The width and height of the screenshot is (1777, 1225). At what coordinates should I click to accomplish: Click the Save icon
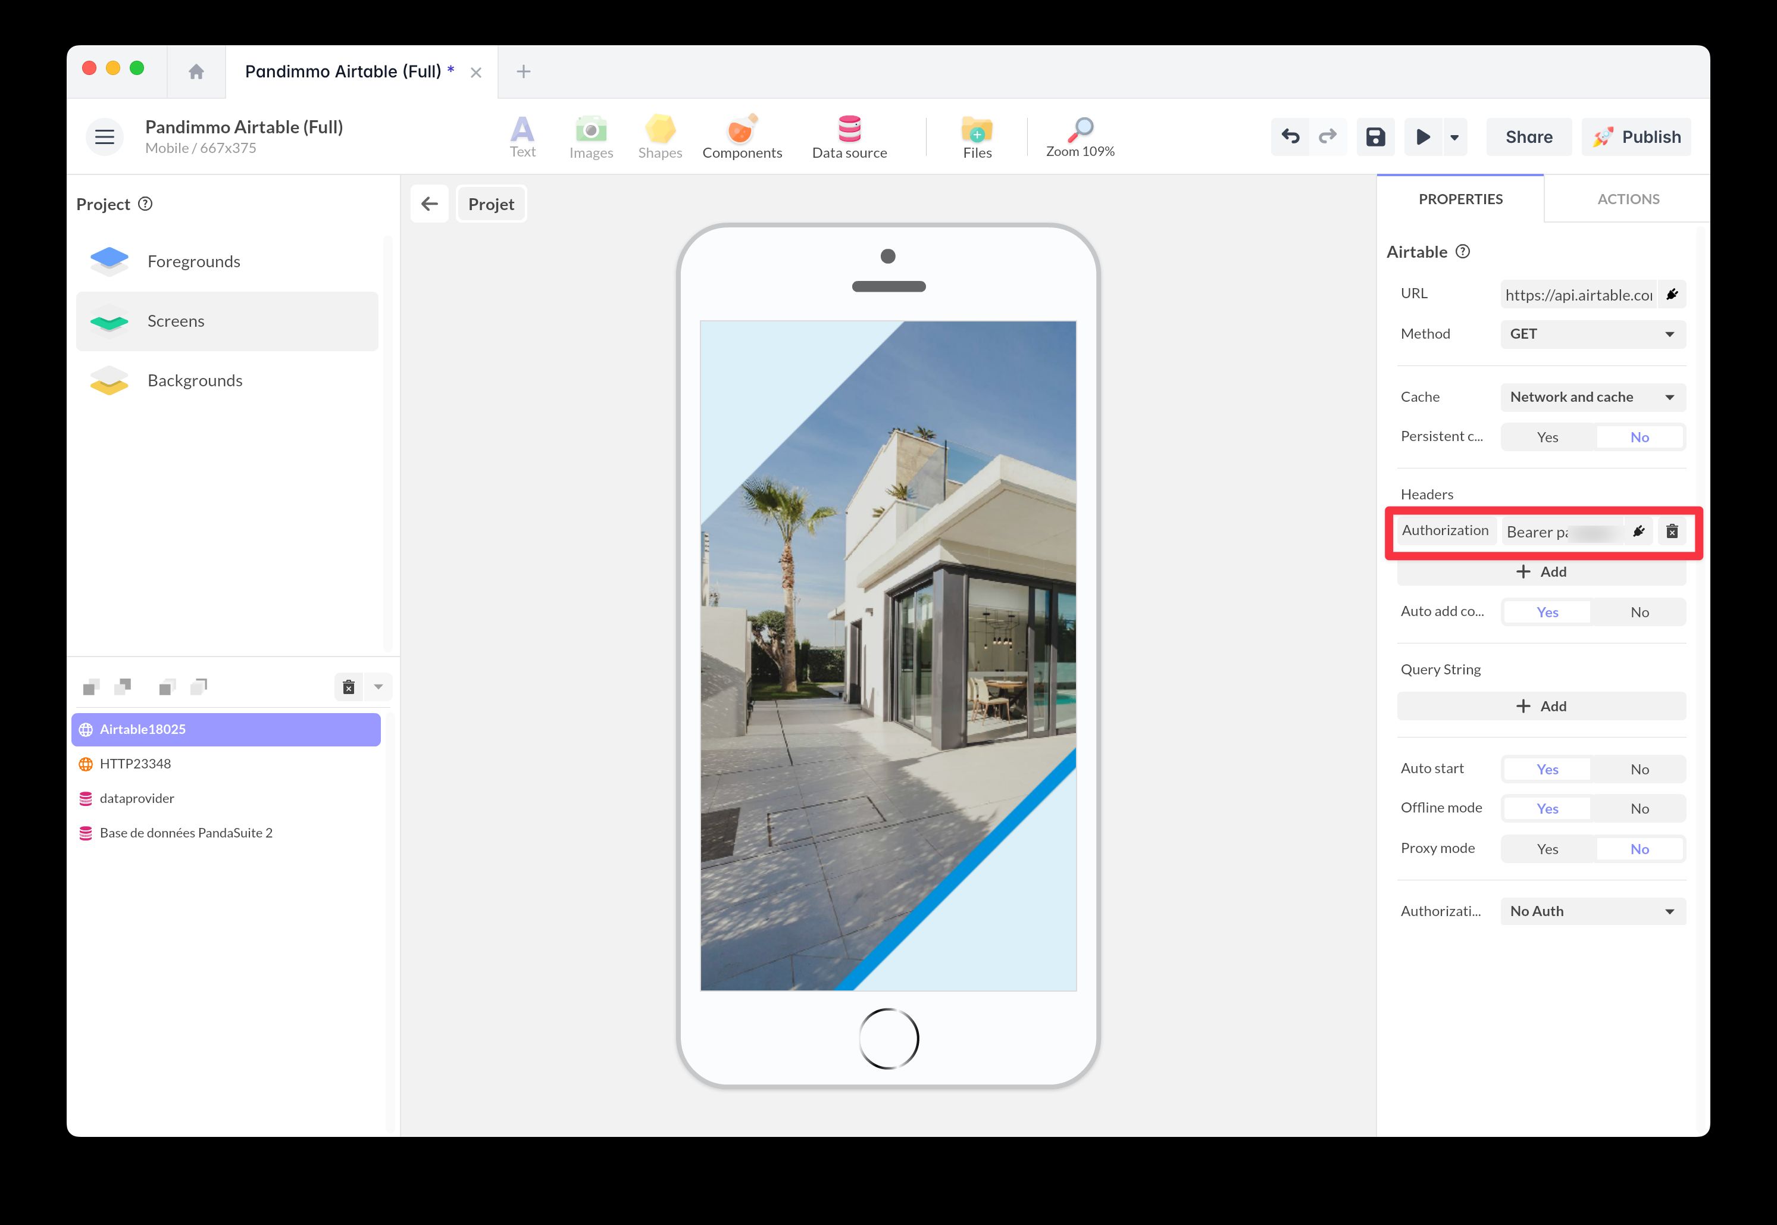(x=1375, y=137)
